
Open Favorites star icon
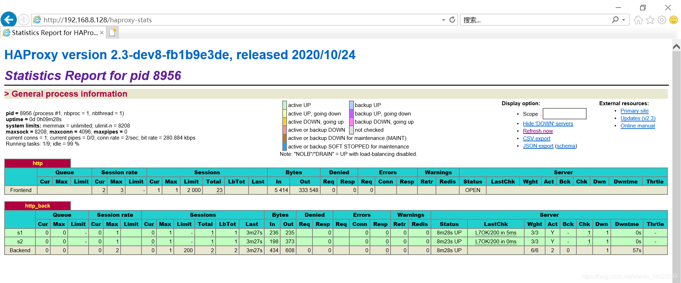650,20
